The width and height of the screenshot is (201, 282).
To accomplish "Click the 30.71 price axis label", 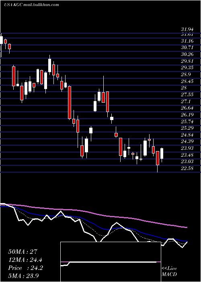I will [187, 48].
